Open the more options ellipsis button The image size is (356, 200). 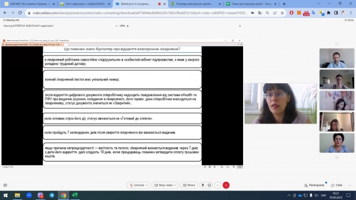pos(217,185)
